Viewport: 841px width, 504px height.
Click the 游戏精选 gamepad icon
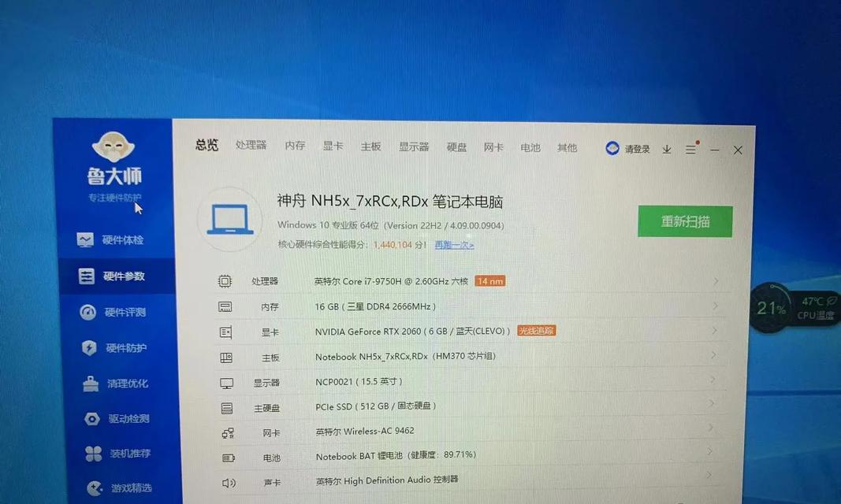95,488
